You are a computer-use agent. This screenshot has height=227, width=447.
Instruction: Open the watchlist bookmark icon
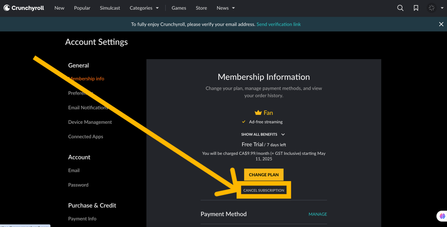coord(416,8)
